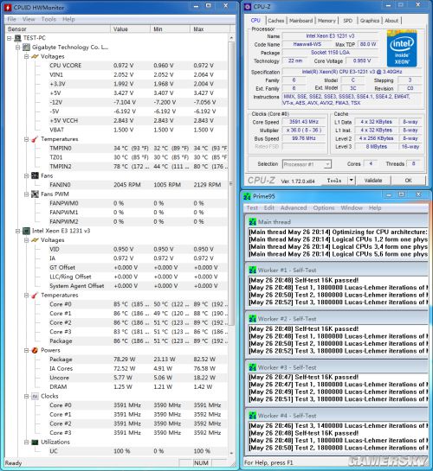Click the Powers flame icon

pyautogui.click(x=35, y=350)
